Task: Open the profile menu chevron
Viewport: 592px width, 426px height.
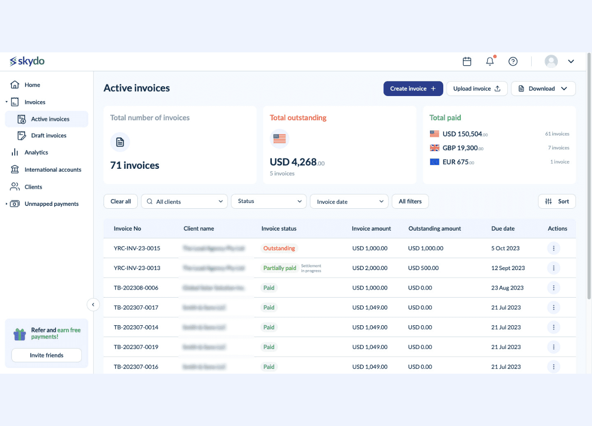Action: (x=571, y=61)
